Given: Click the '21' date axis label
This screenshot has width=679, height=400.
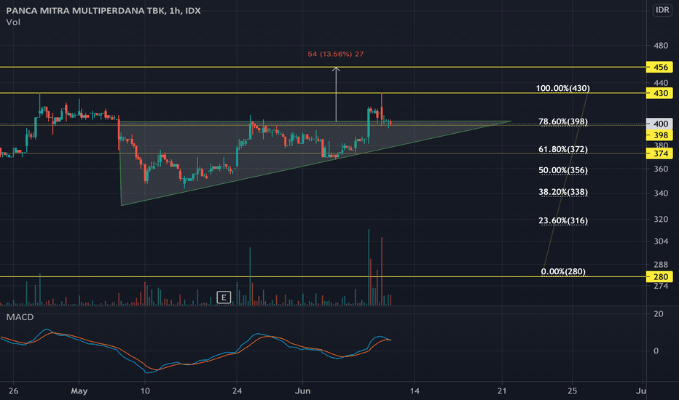Looking at the screenshot, I should click(x=502, y=391).
